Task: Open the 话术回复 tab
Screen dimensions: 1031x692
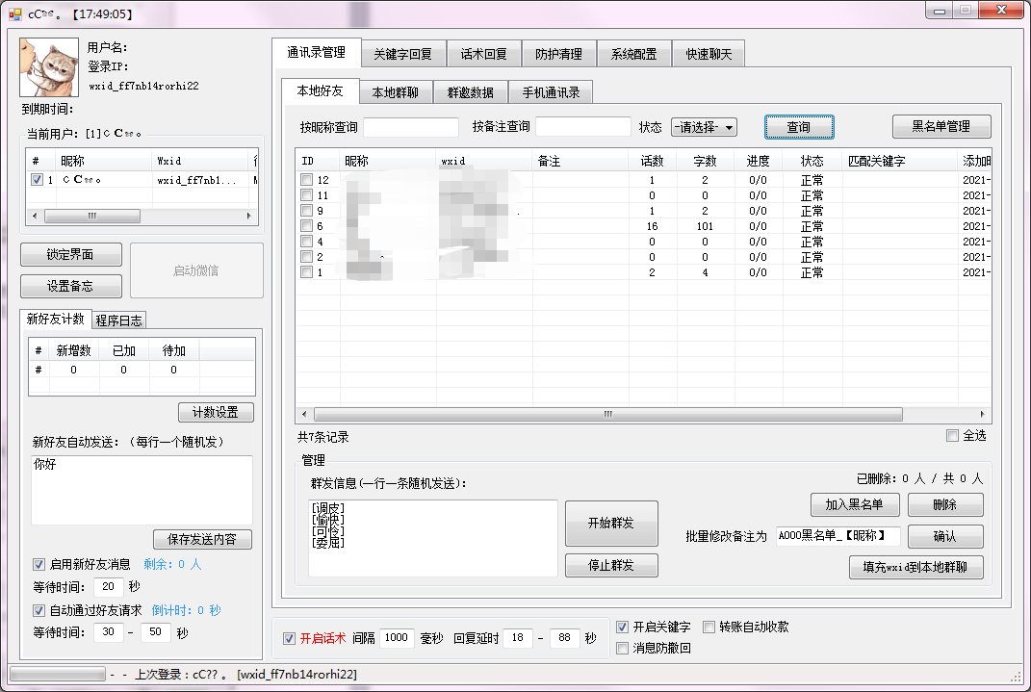Action: [483, 54]
